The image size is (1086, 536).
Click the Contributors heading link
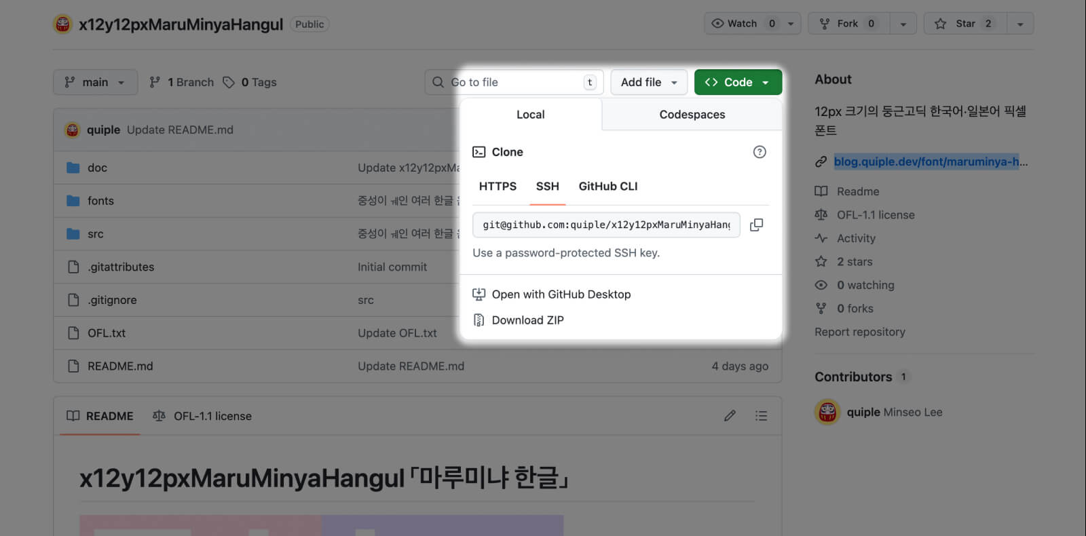point(853,377)
